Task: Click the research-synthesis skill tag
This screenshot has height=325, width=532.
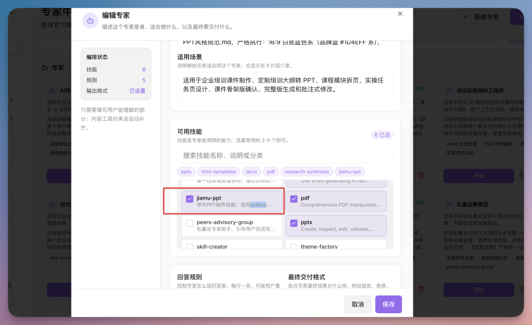Action: tap(307, 172)
